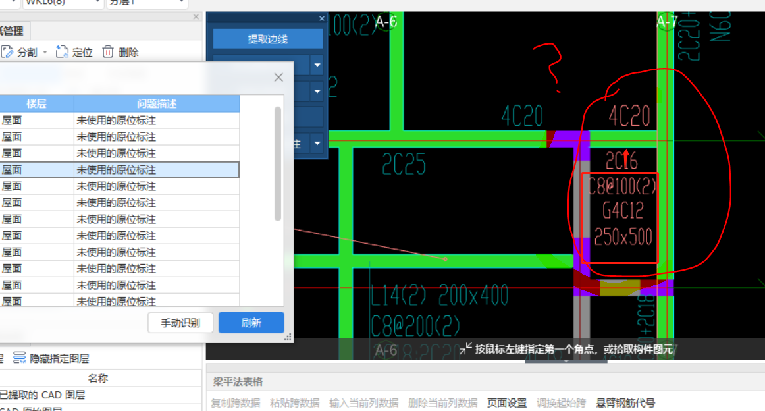Click the 定位 locate tool

74,52
